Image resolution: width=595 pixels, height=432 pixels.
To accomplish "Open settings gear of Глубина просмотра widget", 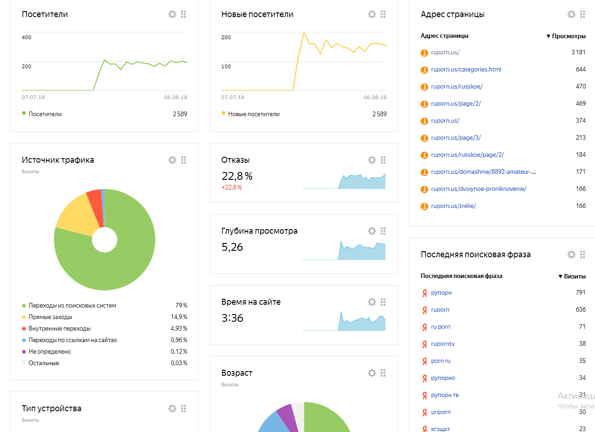I will [372, 231].
